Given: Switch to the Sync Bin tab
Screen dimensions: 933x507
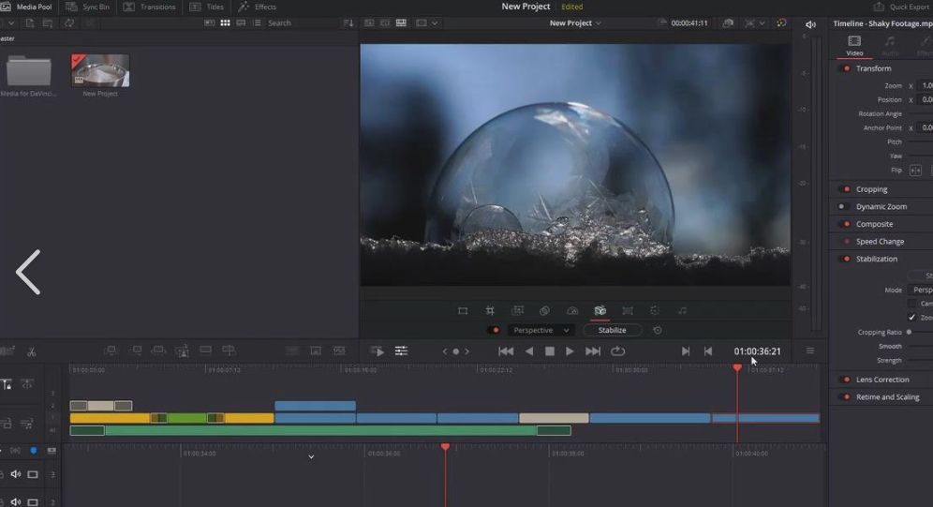Looking at the screenshot, I should point(87,7).
